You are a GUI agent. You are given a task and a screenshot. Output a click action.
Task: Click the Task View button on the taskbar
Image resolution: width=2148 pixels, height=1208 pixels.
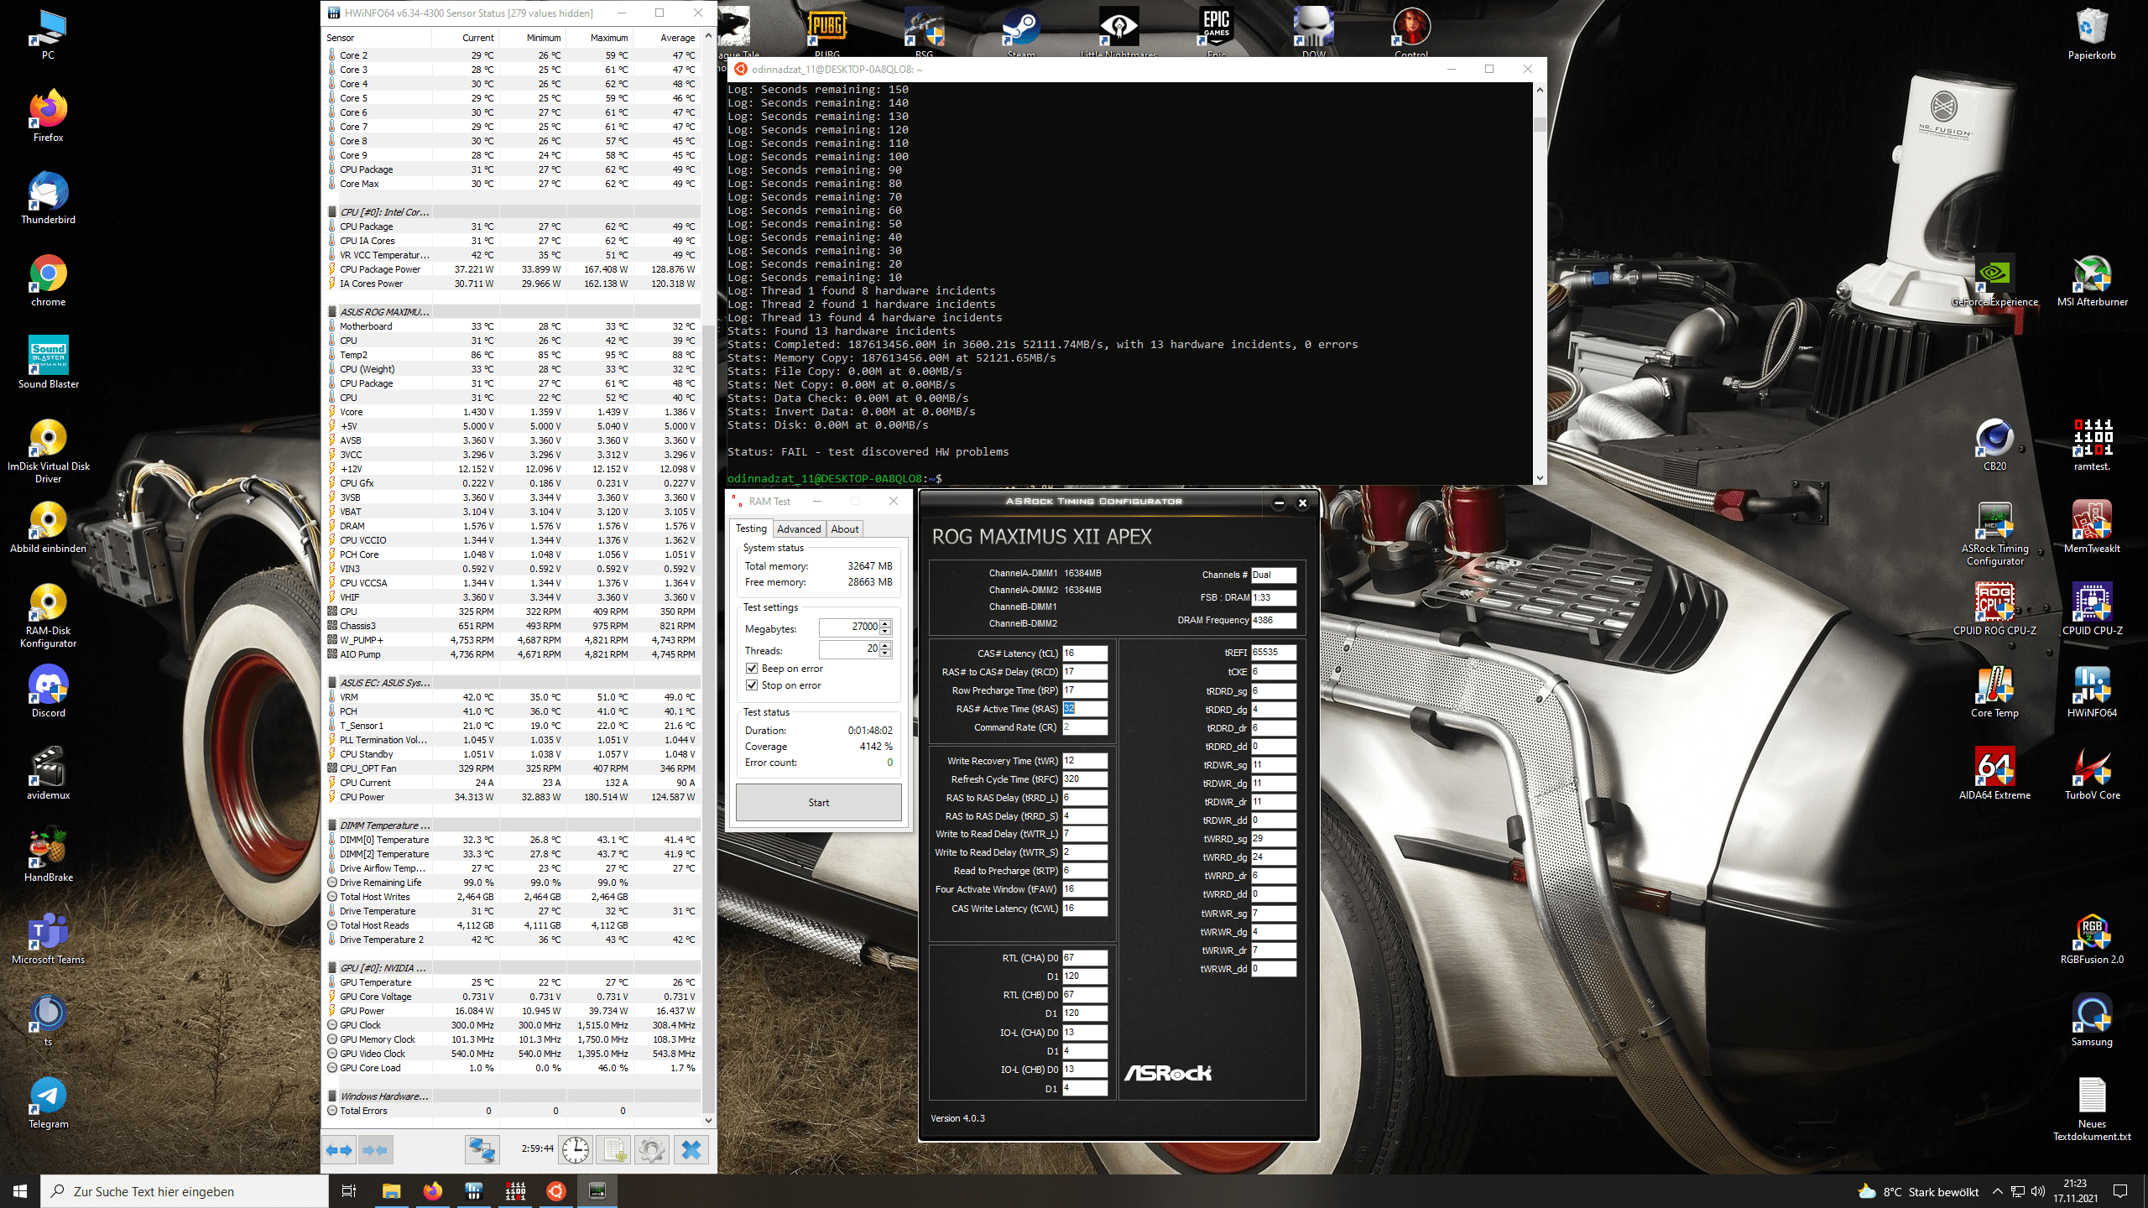pos(349,1191)
